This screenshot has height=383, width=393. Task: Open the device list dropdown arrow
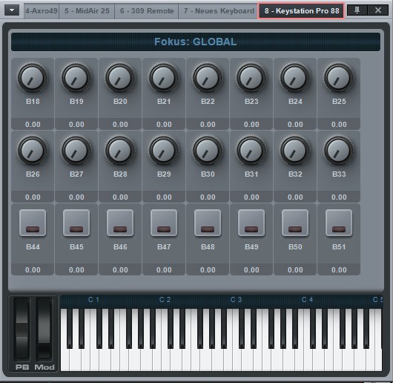tap(12, 10)
